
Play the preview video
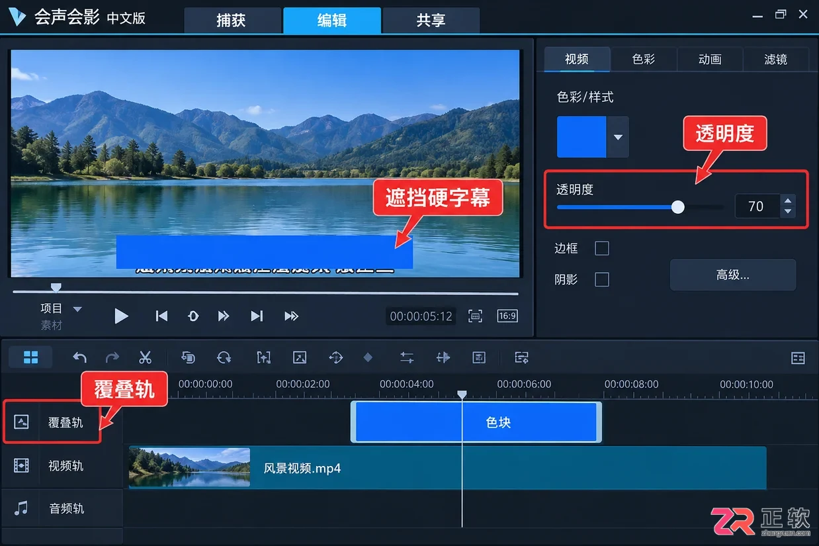121,316
